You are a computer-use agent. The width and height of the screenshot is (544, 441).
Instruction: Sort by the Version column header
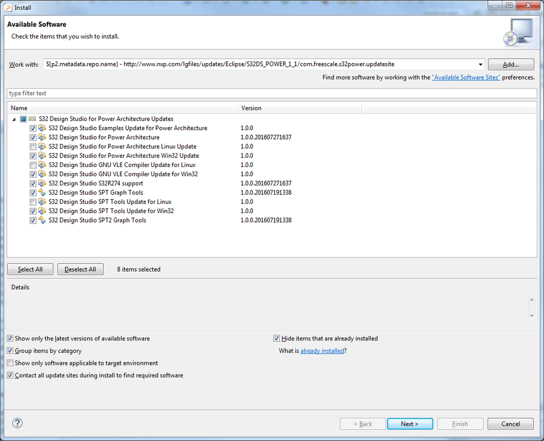[x=299, y=108]
